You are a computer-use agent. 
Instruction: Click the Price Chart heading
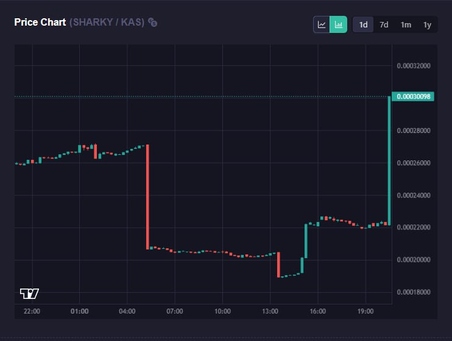pos(40,22)
